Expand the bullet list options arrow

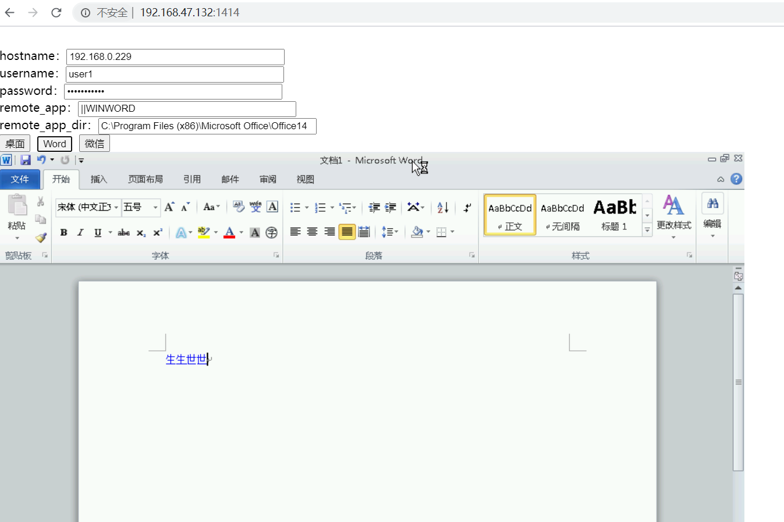coord(307,208)
